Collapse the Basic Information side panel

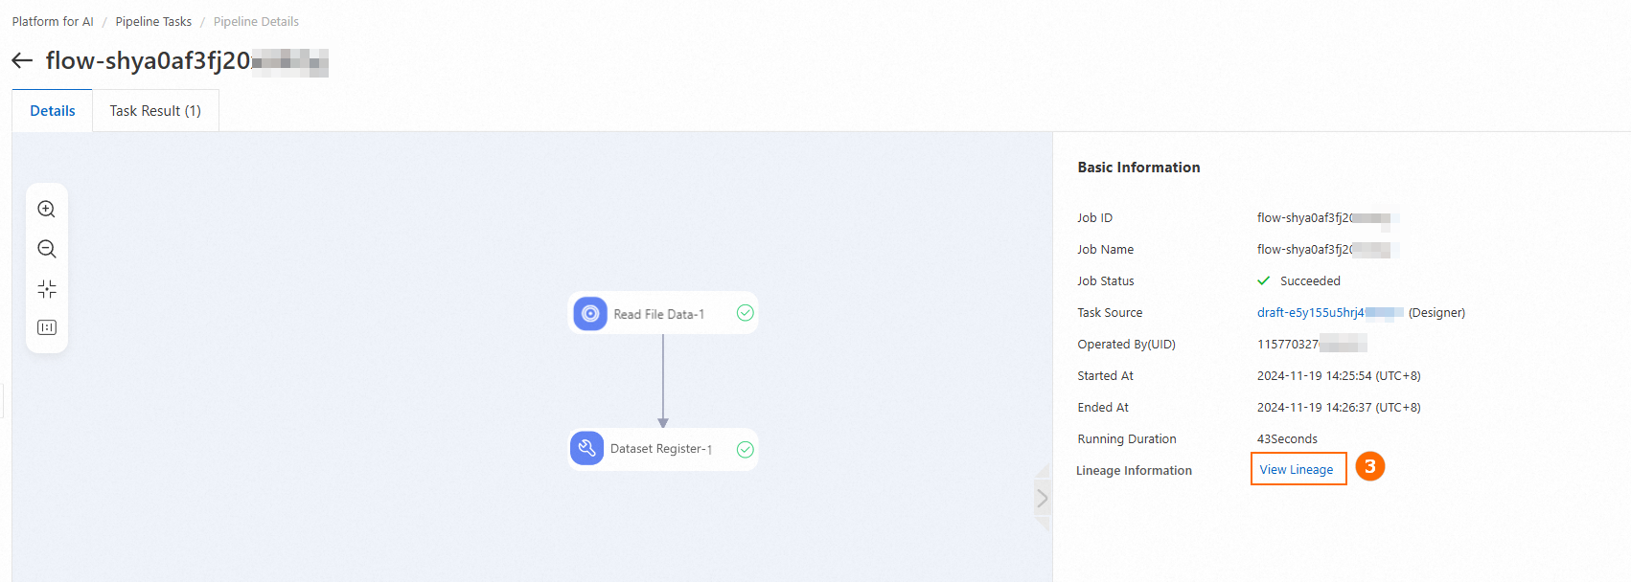click(x=1043, y=498)
